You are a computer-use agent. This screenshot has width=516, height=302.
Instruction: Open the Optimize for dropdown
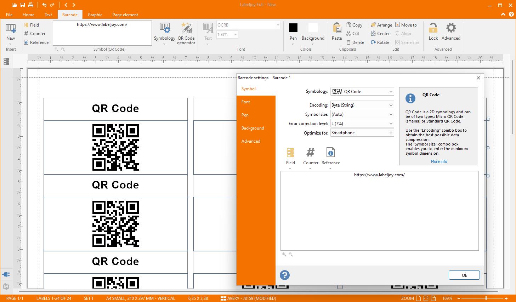(362, 133)
